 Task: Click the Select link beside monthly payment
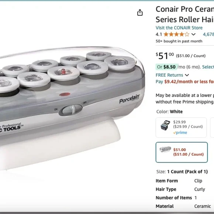pos(208,67)
